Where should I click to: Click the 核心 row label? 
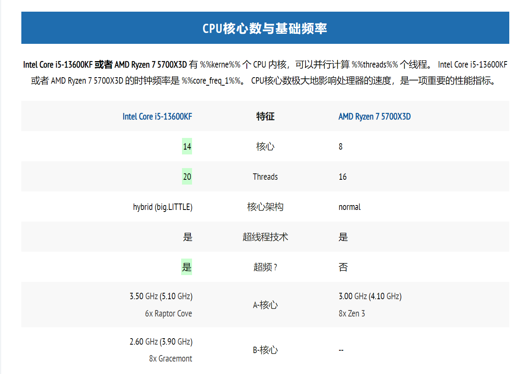point(265,146)
